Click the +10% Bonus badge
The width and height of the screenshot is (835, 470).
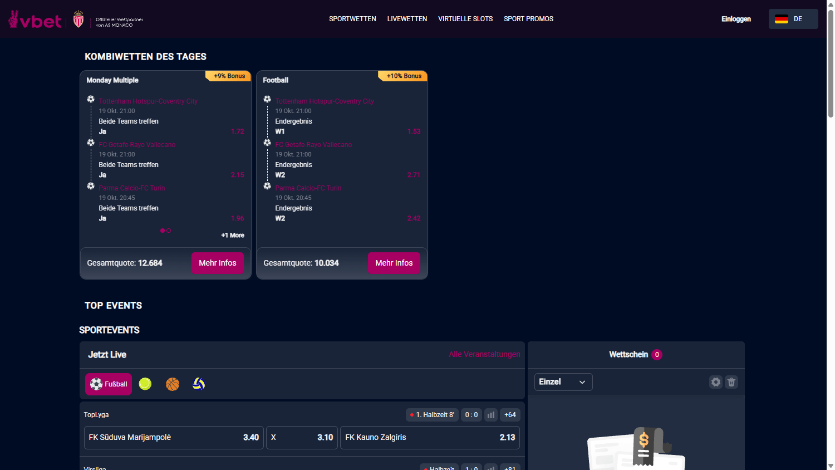pyautogui.click(x=404, y=76)
